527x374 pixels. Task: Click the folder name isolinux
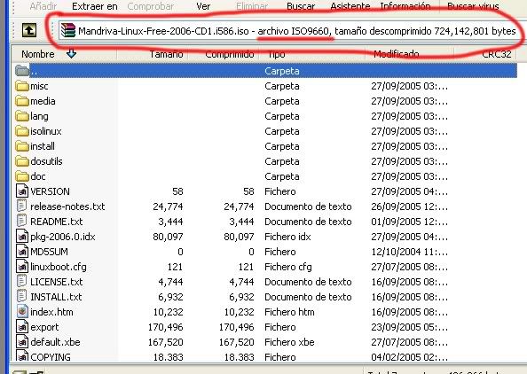[x=46, y=131]
